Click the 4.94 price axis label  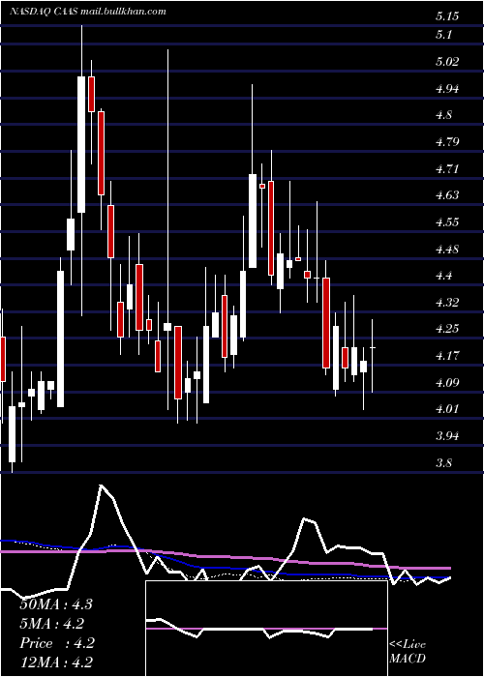(447, 89)
